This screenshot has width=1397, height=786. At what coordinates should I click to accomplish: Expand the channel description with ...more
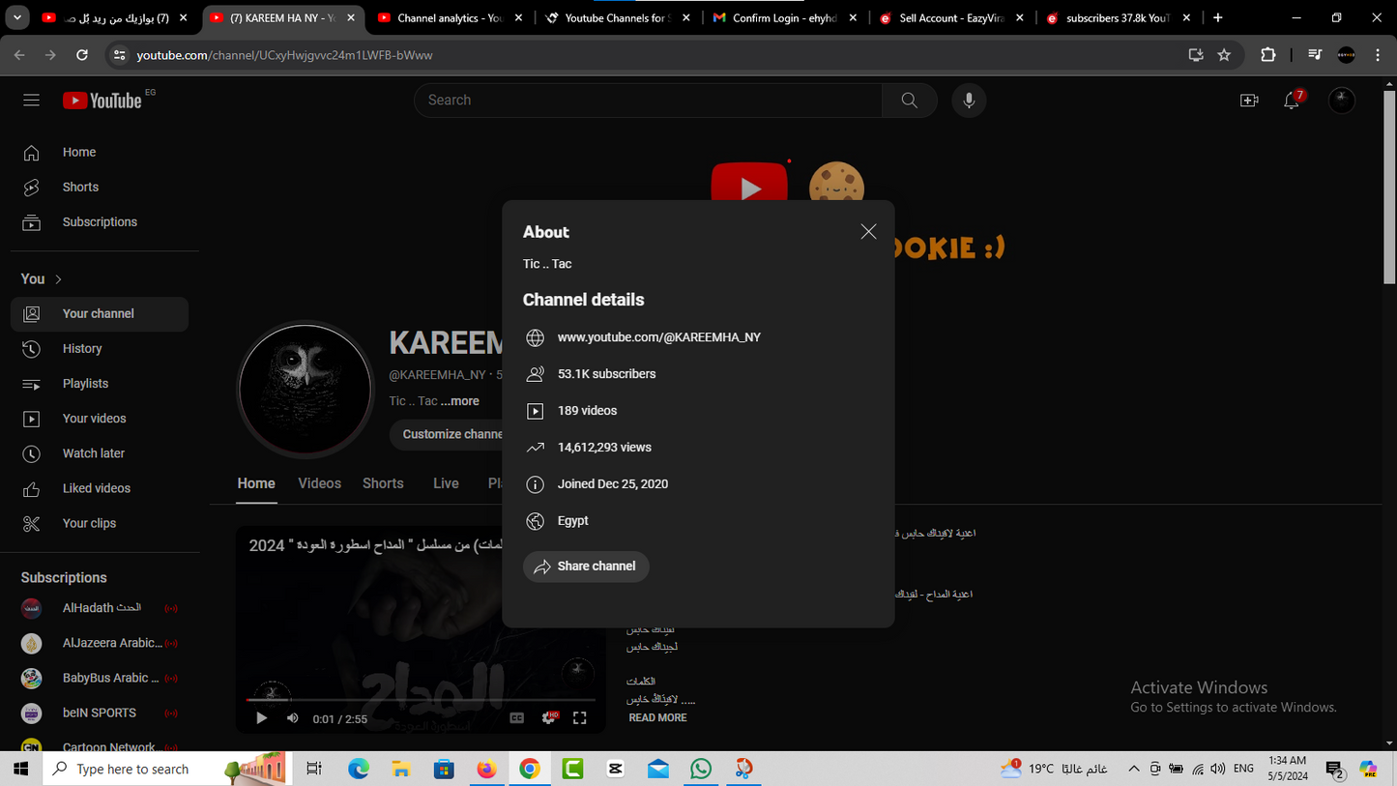coord(461,400)
